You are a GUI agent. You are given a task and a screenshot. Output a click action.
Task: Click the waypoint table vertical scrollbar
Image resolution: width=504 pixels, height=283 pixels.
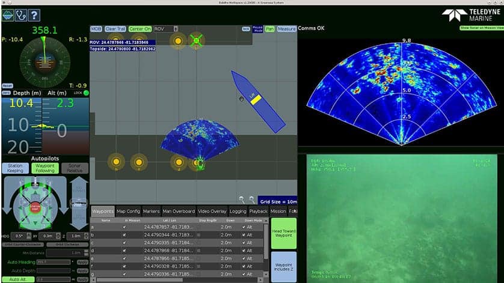tap(266, 248)
